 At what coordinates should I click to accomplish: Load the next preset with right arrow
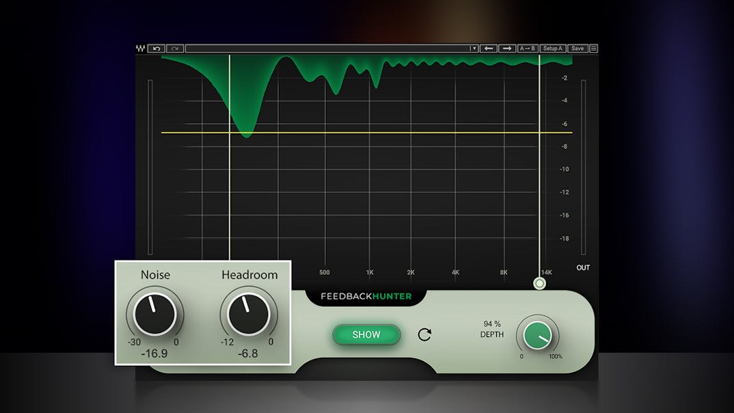506,49
